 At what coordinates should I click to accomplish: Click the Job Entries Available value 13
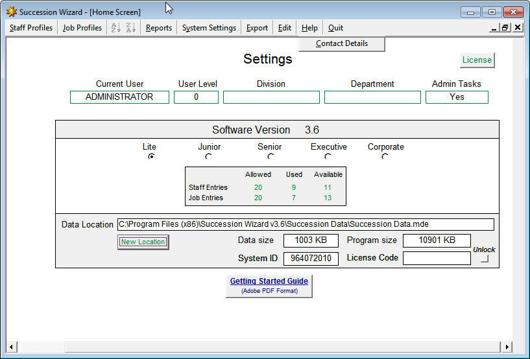[328, 198]
